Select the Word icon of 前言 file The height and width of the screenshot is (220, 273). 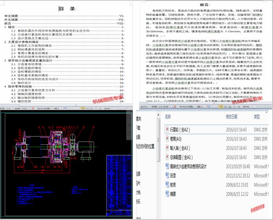point(167,184)
